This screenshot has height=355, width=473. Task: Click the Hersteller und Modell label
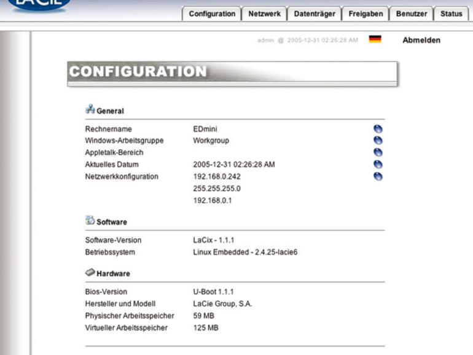coord(120,304)
